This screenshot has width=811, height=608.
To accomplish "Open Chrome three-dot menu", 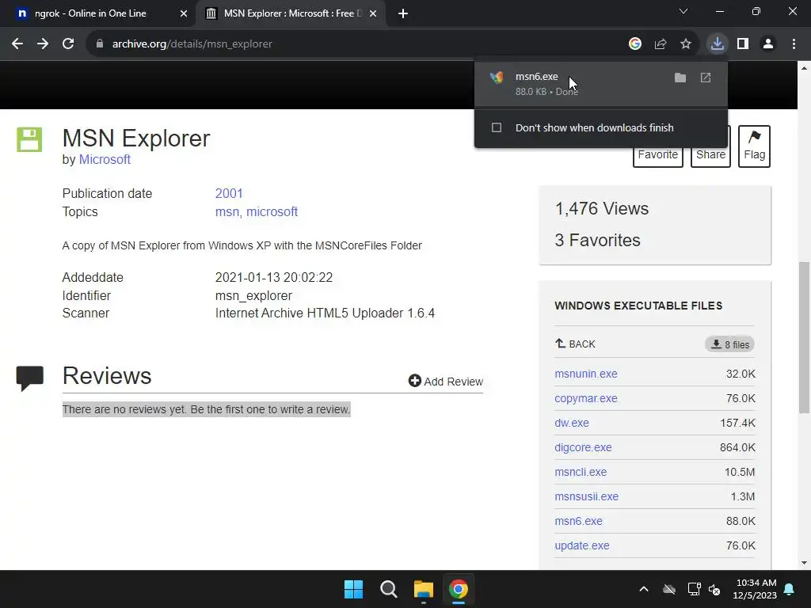I will [794, 44].
